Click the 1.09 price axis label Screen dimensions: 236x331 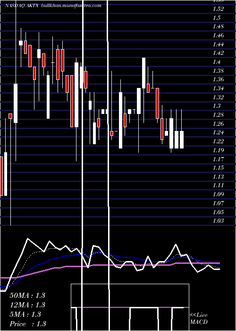tap(218, 194)
